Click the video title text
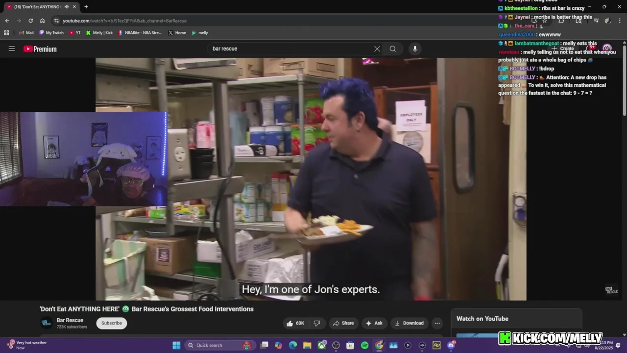The width and height of the screenshot is (627, 353). [146, 309]
